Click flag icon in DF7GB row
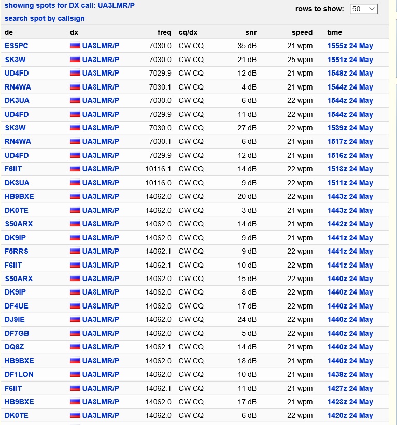The height and width of the screenshot is (425, 397). coord(75,333)
